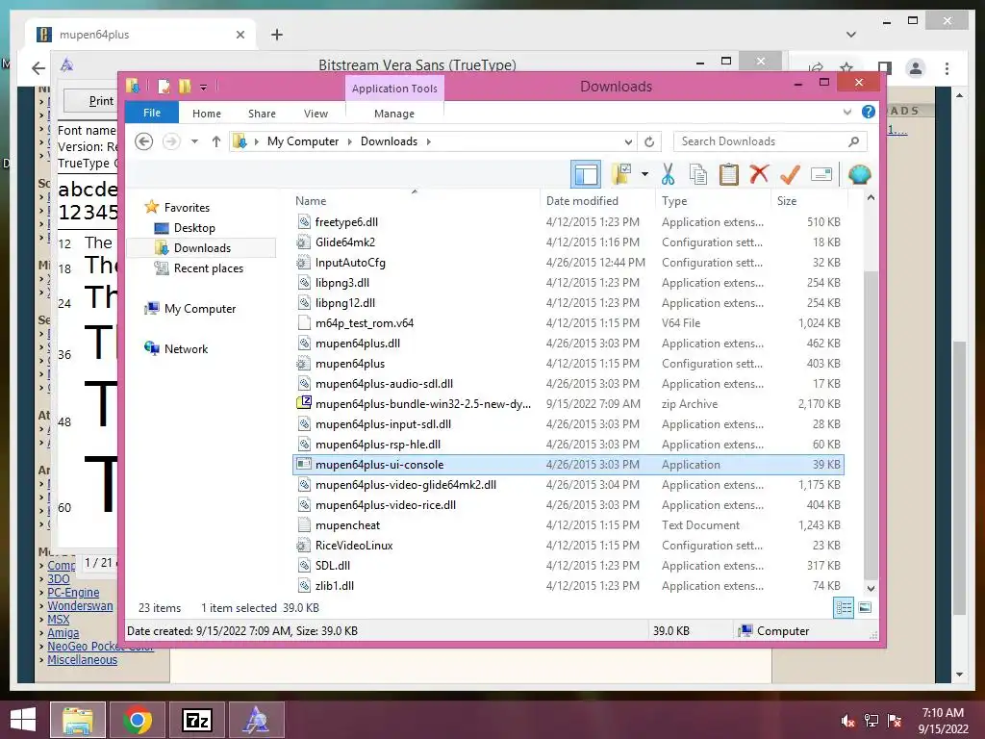Select the mupen64plus-ui-console application
The image size is (985, 739).
pyautogui.click(x=568, y=465)
